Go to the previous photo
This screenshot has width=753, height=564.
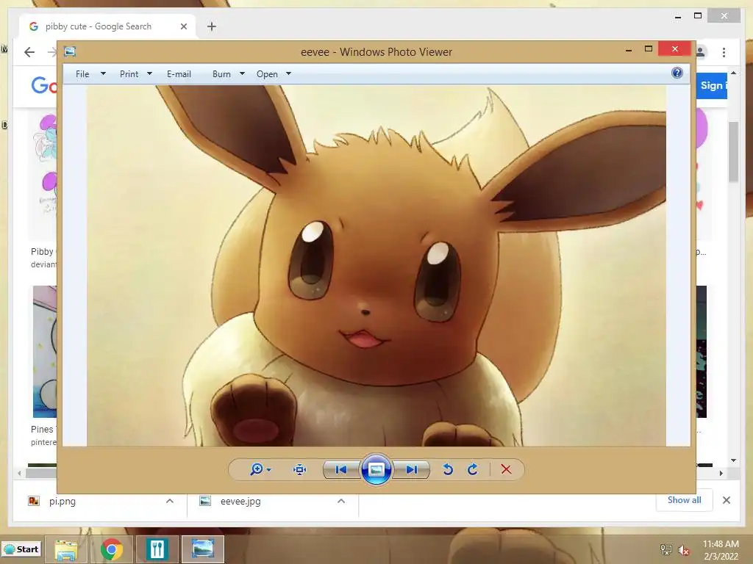pos(341,469)
